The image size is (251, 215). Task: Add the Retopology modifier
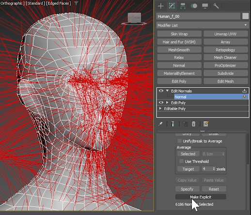[226, 50]
